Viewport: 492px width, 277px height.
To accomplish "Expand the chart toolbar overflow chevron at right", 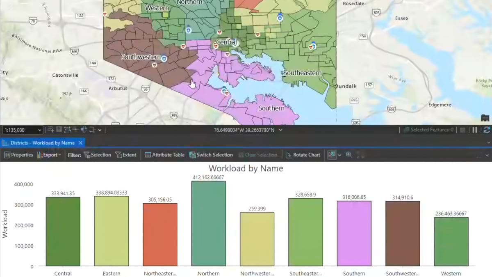I will tap(487, 155).
